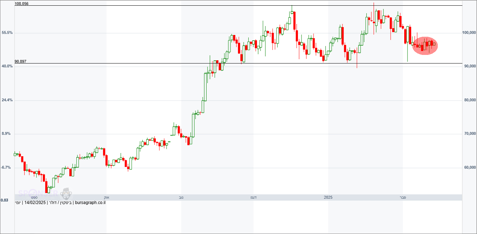
Task: Click the 40.0% percentage axis label
Action: pos(7,66)
